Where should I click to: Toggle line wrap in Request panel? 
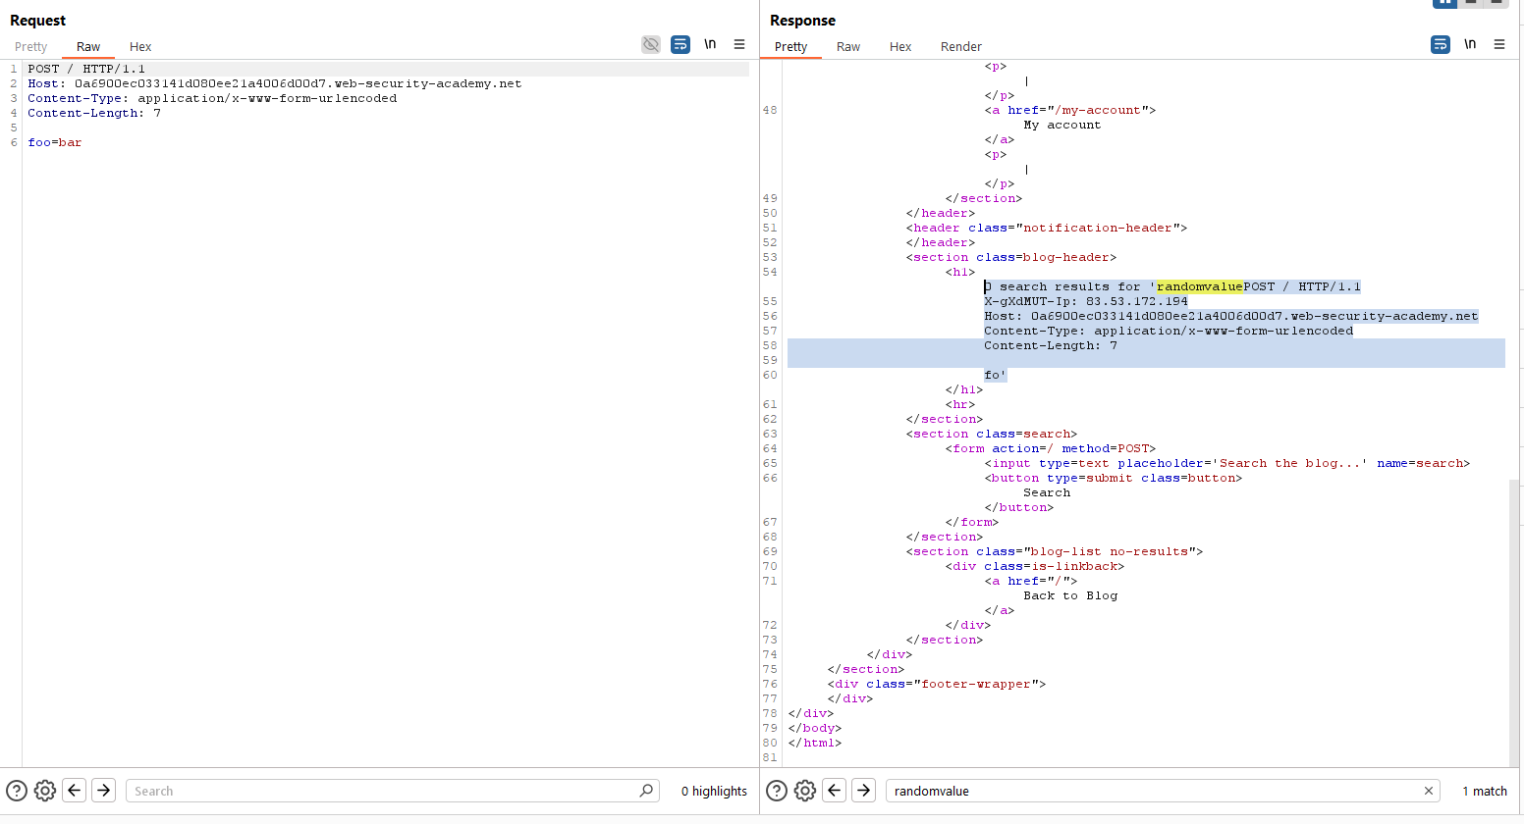point(680,44)
